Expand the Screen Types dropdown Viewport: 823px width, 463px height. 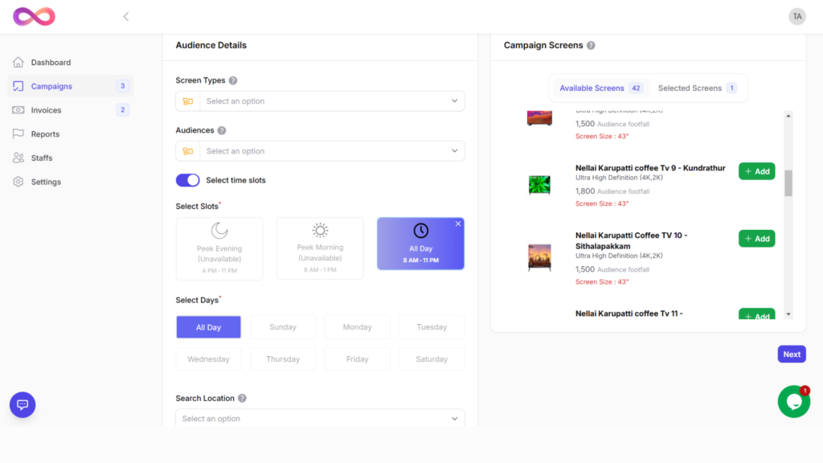click(320, 101)
